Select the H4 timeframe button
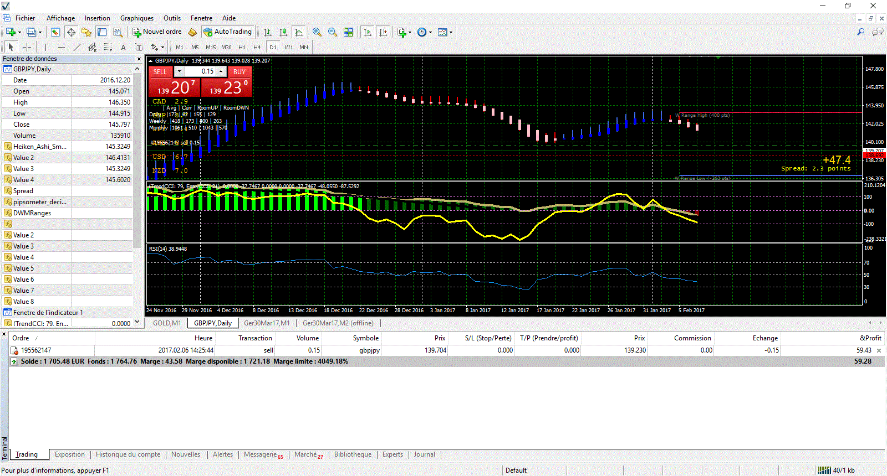The image size is (887, 476). [x=257, y=47]
